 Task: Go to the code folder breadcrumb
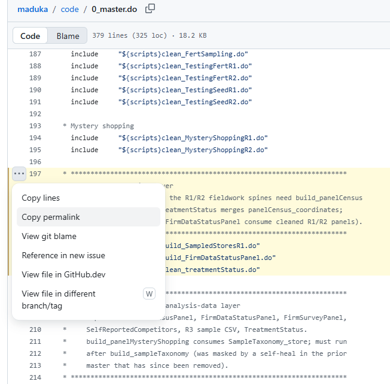(x=69, y=9)
